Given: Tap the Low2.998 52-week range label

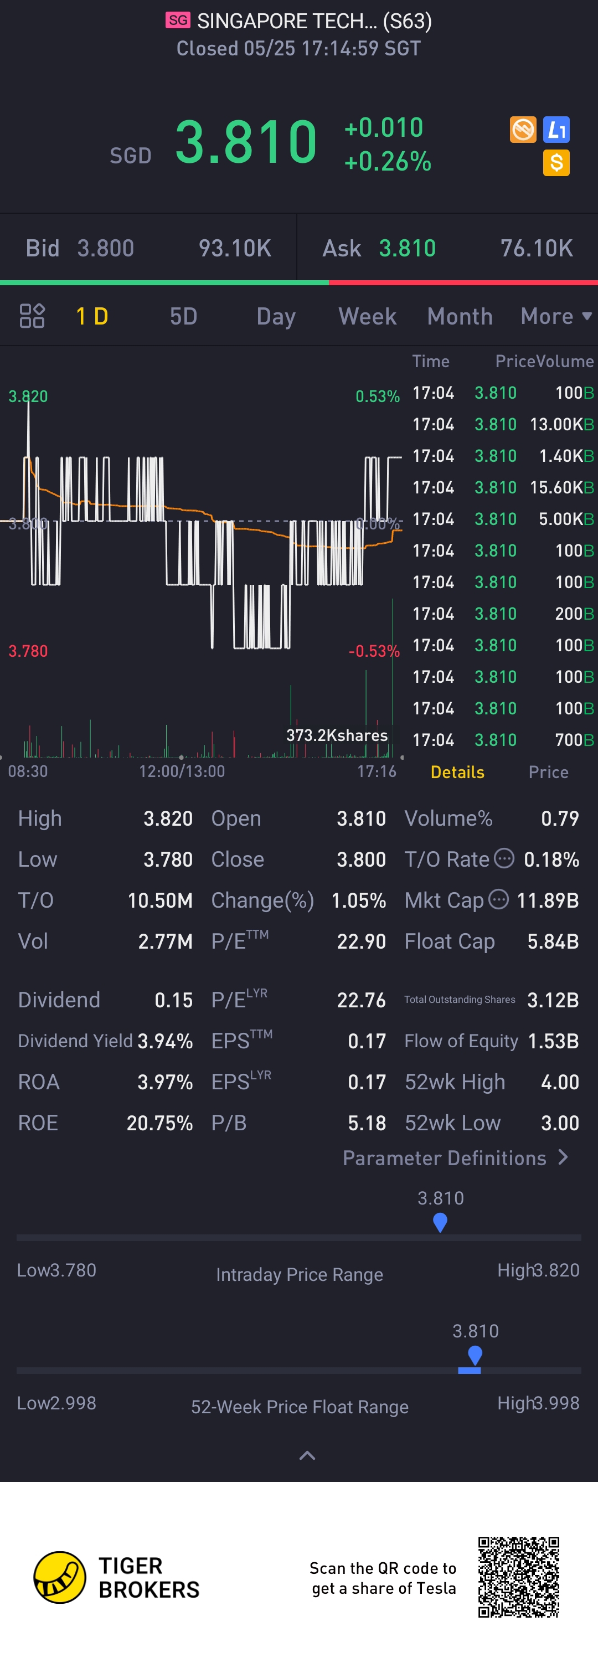Looking at the screenshot, I should (x=56, y=1403).
